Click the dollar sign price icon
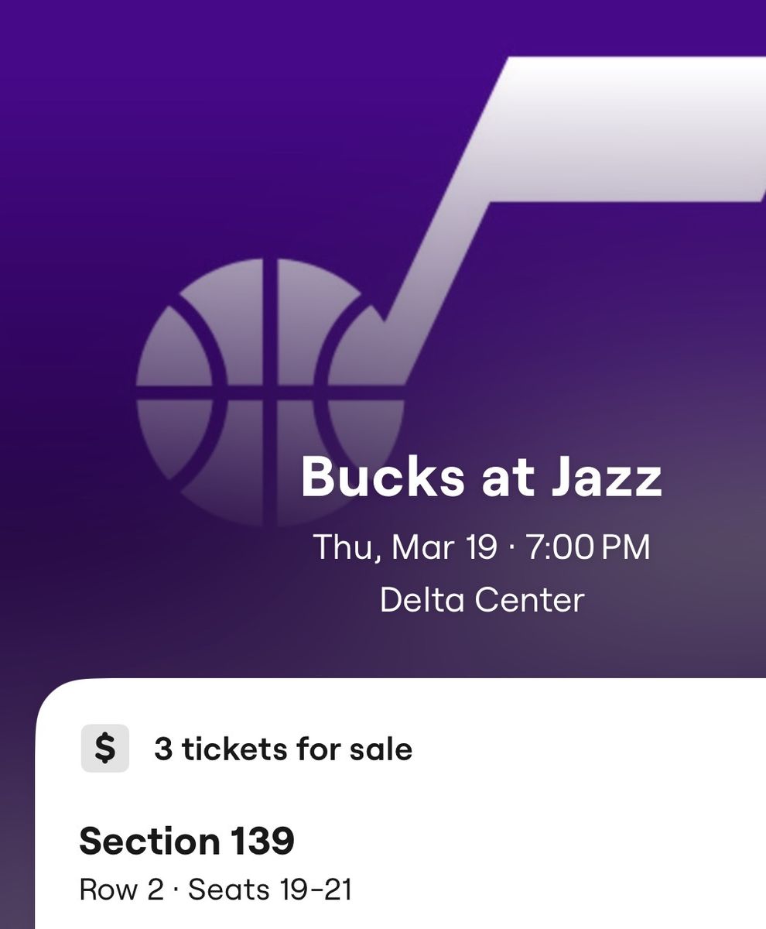Viewport: 766px width, 929px height. pyautogui.click(x=104, y=748)
